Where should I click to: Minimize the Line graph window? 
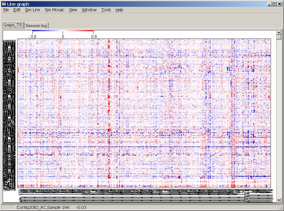coord(269,4)
